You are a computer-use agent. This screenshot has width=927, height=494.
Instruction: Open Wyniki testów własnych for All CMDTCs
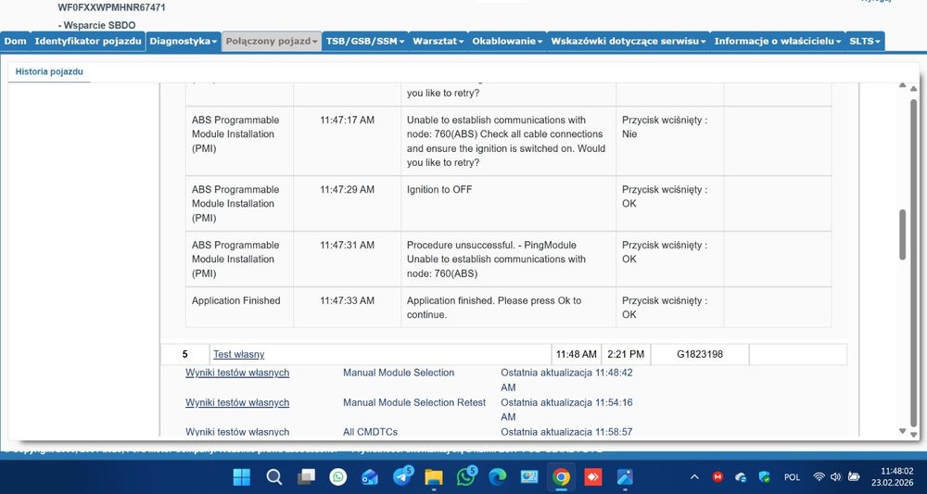coord(237,432)
